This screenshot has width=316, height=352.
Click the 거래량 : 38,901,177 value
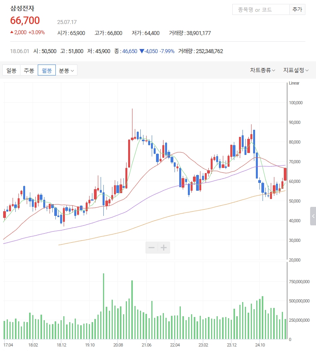click(190, 33)
